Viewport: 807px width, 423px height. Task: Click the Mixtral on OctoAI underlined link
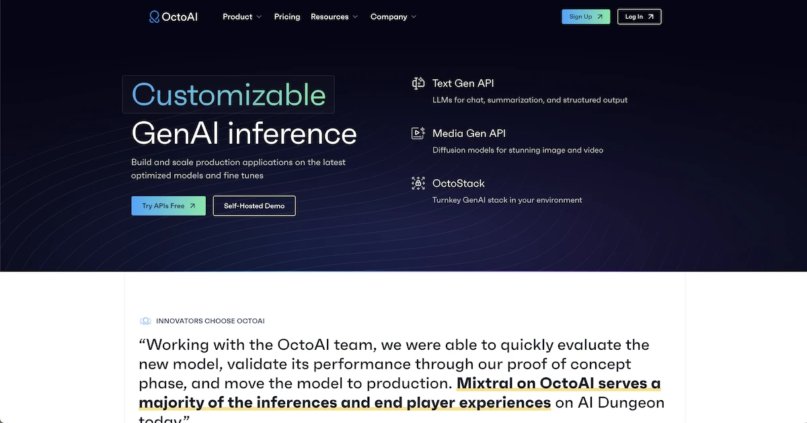point(558,383)
